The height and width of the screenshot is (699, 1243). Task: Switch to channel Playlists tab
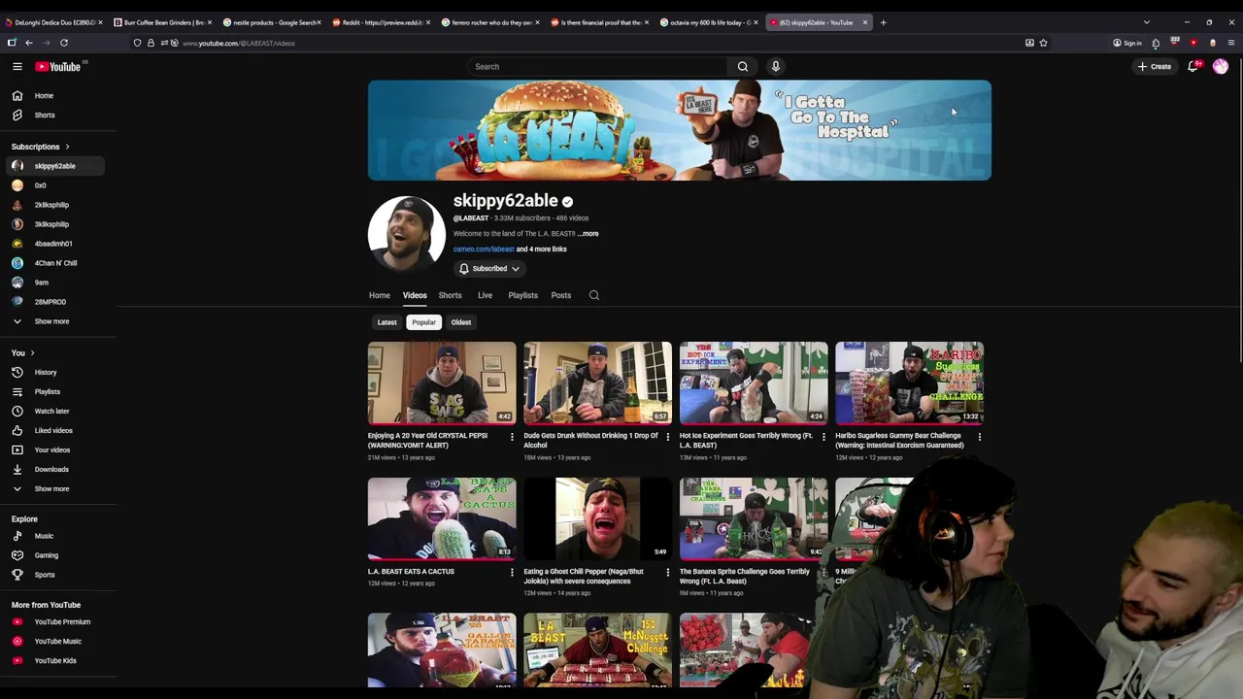[x=522, y=295]
